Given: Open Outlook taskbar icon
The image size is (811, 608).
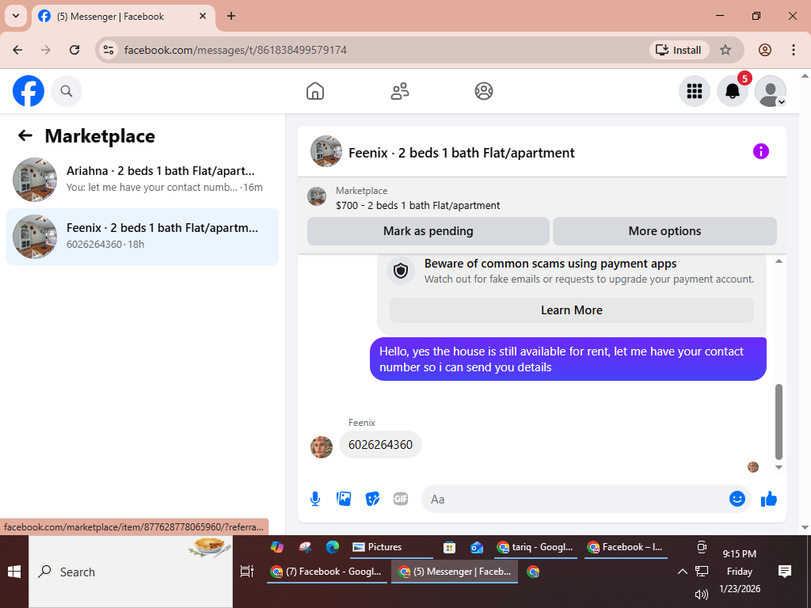Looking at the screenshot, I should click(x=477, y=547).
